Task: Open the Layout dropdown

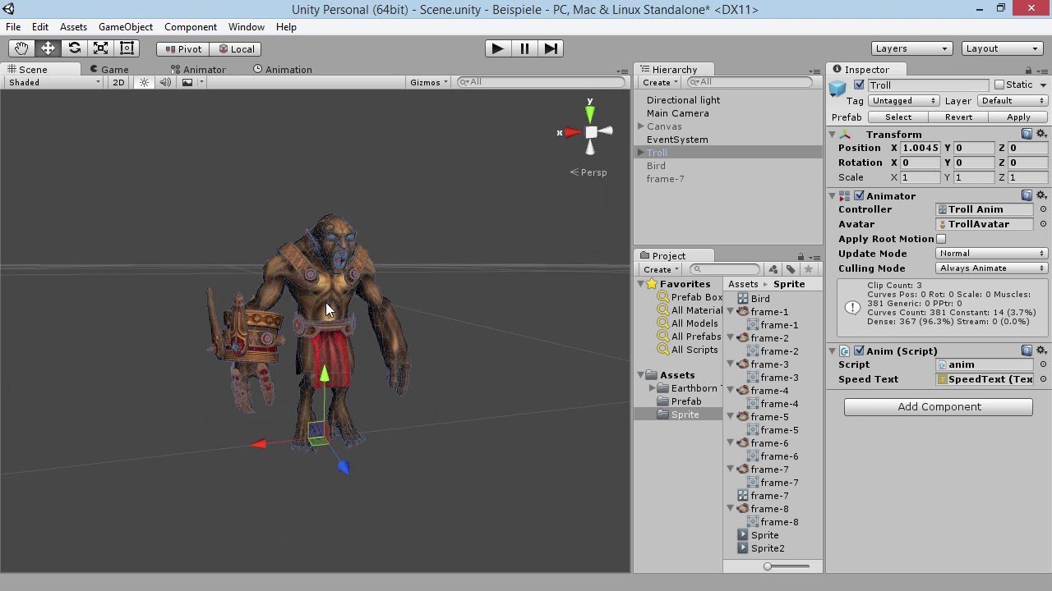Action: click(x=1002, y=48)
